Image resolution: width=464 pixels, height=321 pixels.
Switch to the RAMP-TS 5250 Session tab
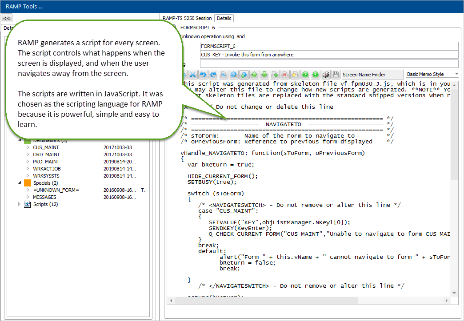[187, 18]
